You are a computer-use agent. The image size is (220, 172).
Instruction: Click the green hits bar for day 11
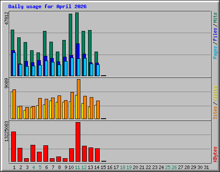coord(77,28)
